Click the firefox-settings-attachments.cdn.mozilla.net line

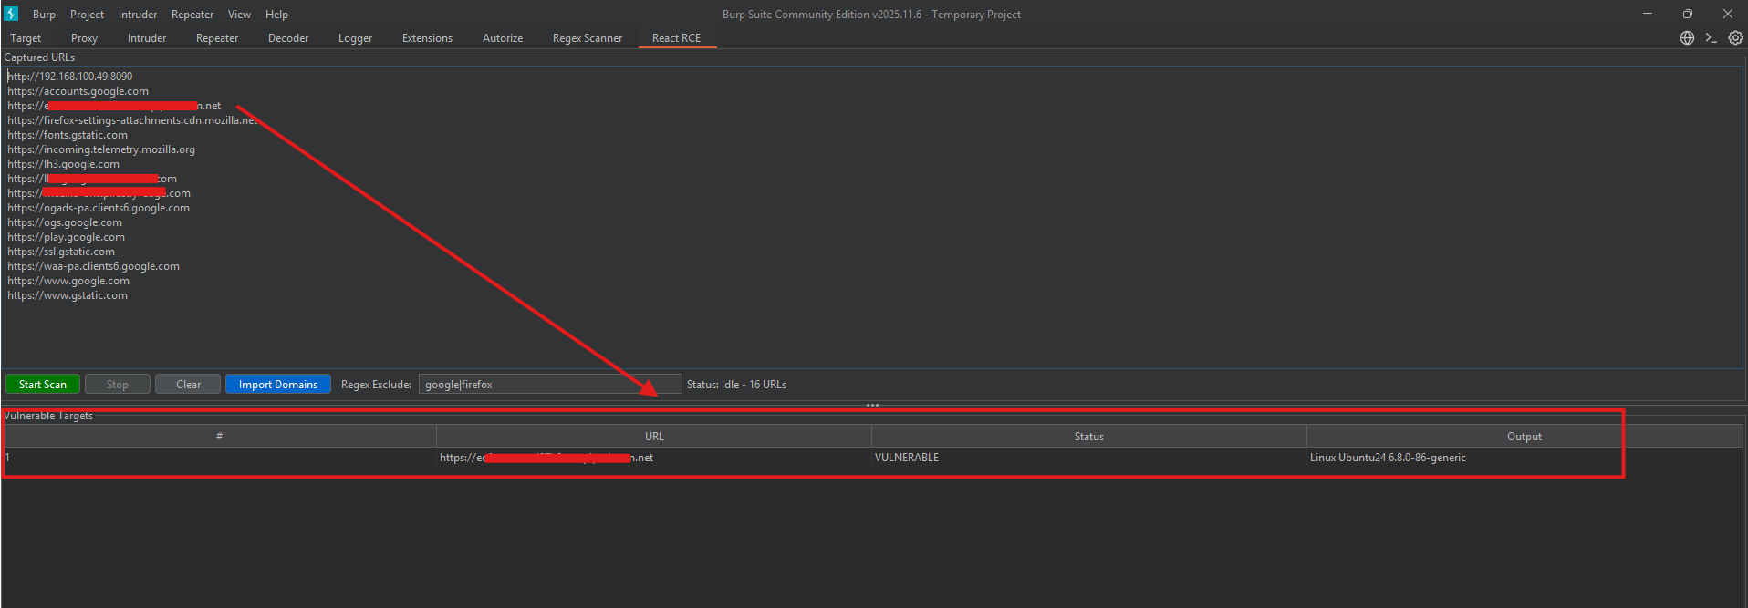[132, 120]
